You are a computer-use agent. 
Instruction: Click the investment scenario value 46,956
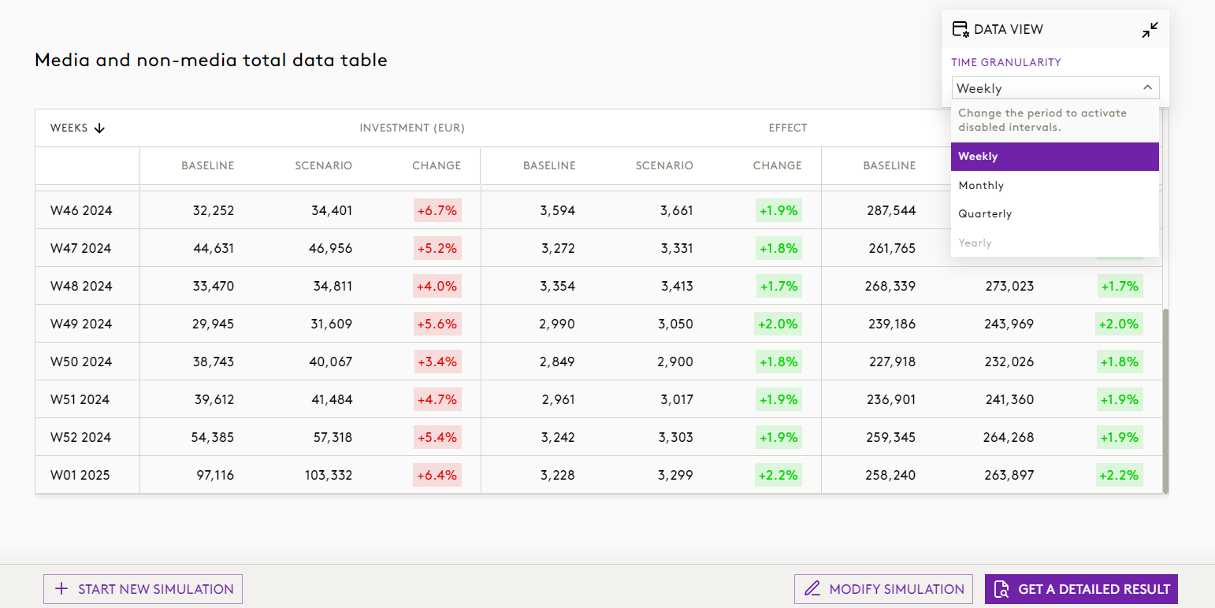click(x=333, y=249)
